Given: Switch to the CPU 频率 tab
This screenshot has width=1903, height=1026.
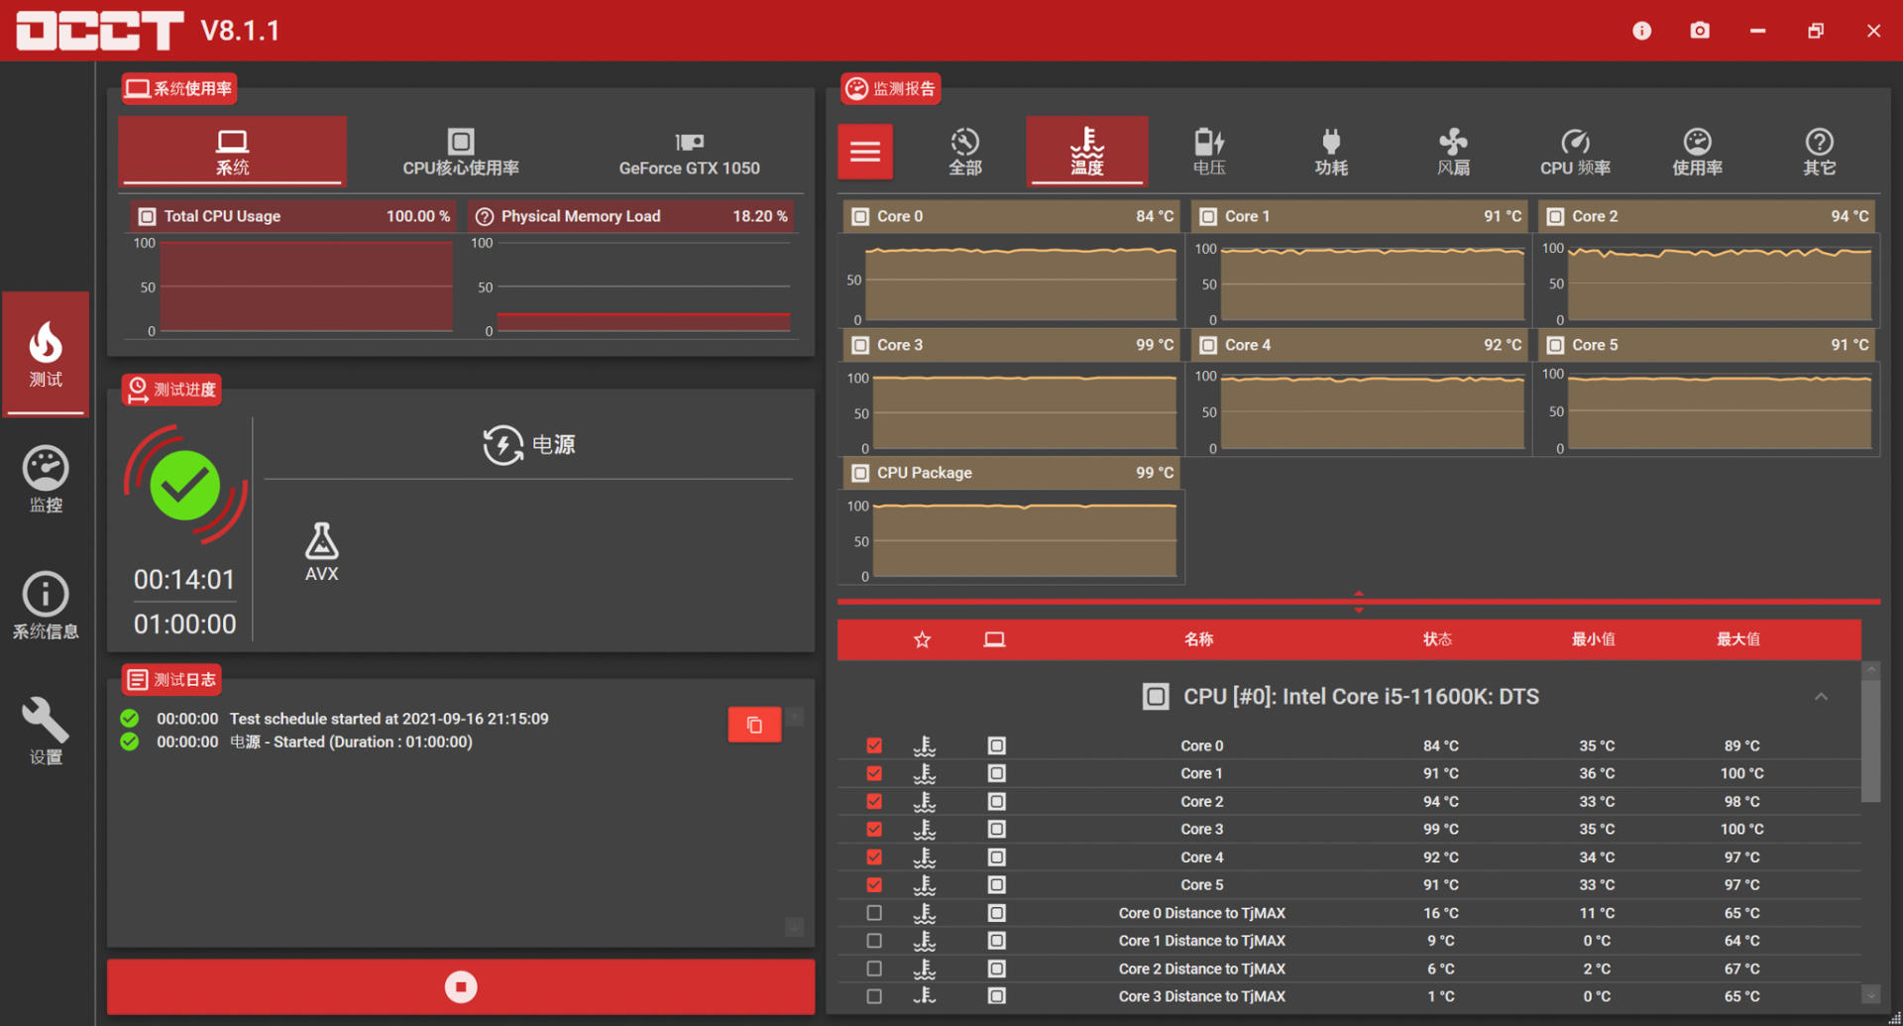Looking at the screenshot, I should [x=1575, y=152].
